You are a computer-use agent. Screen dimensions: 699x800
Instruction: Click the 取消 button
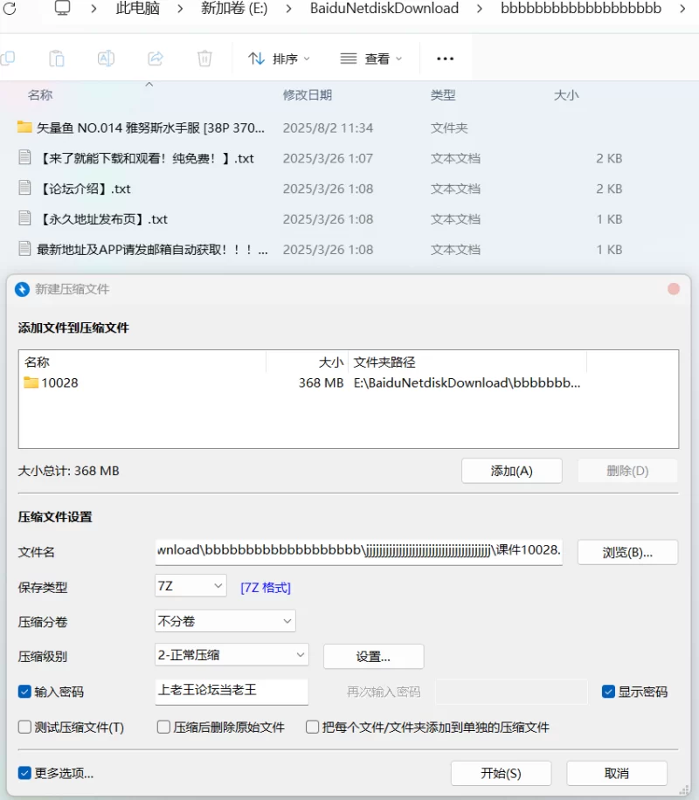coord(617,774)
